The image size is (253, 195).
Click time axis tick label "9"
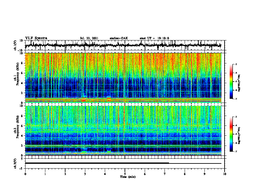click(x=204, y=174)
